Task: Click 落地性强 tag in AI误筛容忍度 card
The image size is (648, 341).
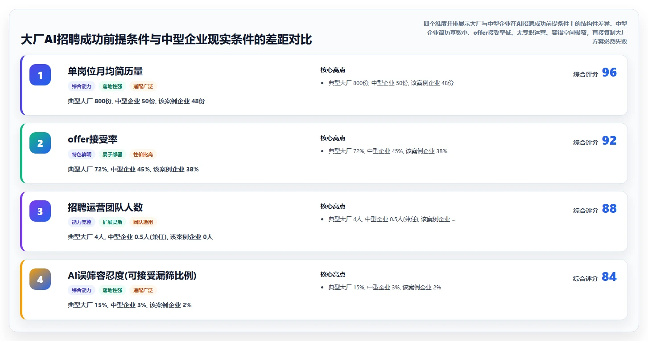Action: 112,290
